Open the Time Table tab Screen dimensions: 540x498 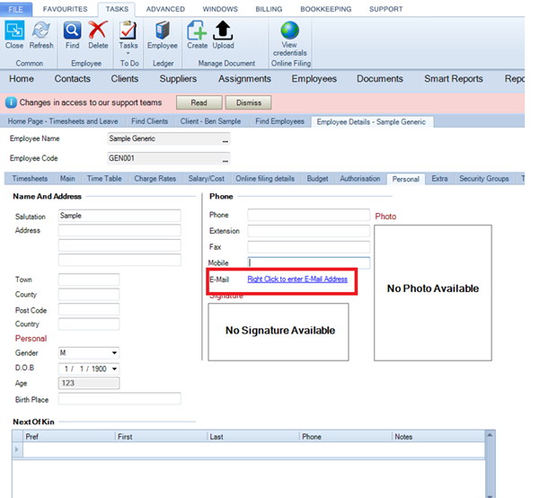coord(104,179)
